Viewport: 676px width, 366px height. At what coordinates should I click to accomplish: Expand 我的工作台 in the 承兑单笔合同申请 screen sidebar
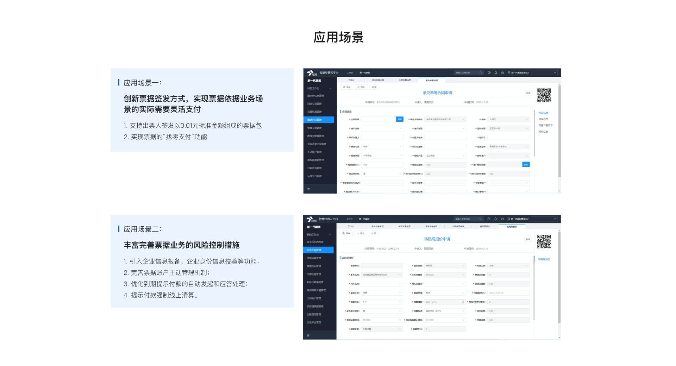tap(319, 88)
